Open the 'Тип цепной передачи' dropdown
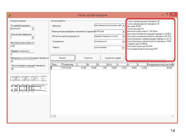The width and height of the screenshot is (186, 140). tap(33, 29)
